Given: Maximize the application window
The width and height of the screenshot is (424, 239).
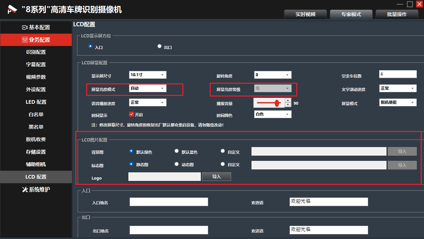Looking at the screenshot, I should (x=410, y=4).
